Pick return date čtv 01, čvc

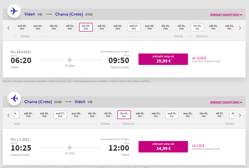124,115
